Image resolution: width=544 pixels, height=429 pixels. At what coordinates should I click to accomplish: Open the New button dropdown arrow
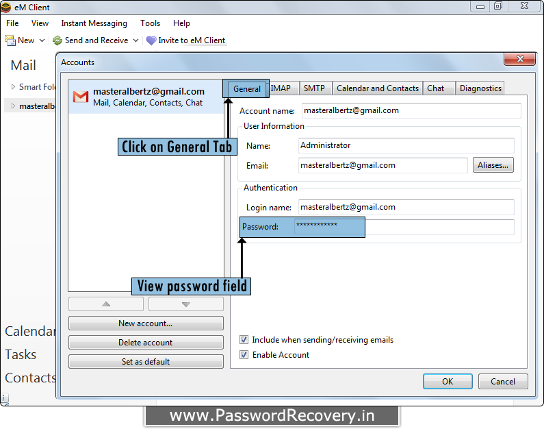[42, 40]
